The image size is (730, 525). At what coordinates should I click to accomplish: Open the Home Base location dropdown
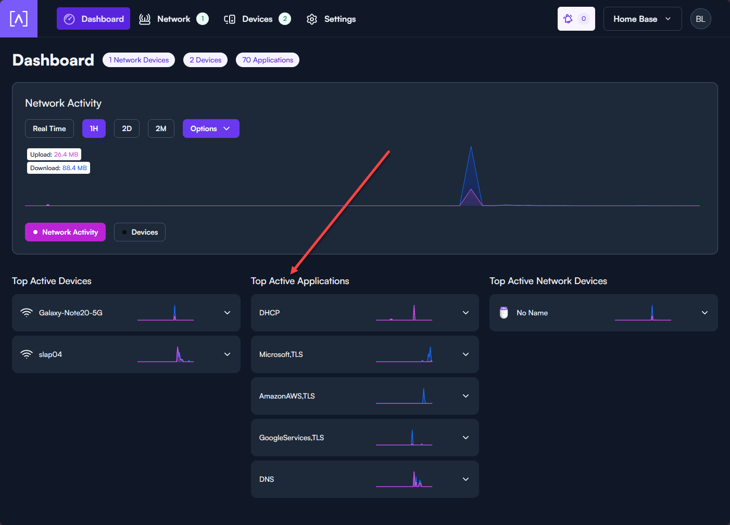642,19
